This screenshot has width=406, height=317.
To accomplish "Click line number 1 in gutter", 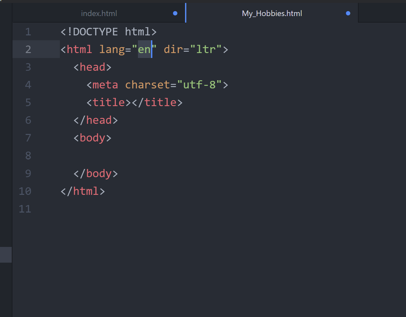I will coord(28,32).
